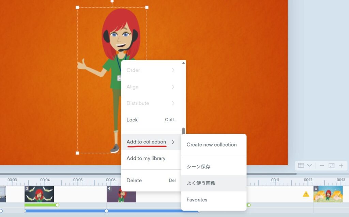
Task: Expand the Order submenu
Action: pyautogui.click(x=150, y=70)
